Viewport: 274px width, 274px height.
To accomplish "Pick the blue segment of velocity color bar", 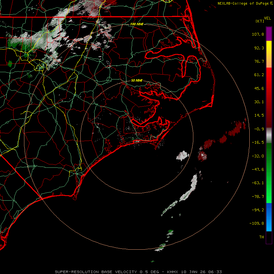I will click(x=269, y=217).
